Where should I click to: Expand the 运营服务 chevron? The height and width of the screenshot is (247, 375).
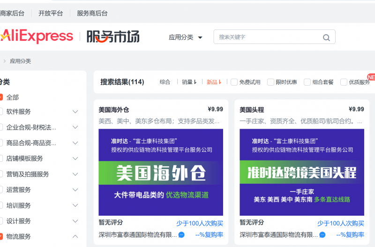(x=75, y=190)
